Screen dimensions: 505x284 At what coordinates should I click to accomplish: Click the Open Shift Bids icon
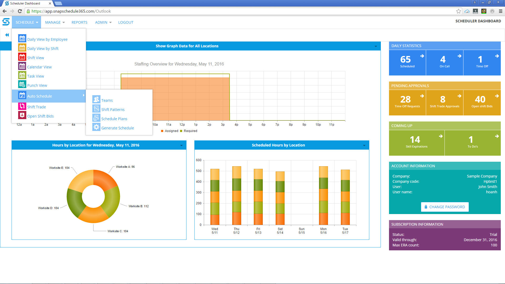tap(22, 115)
